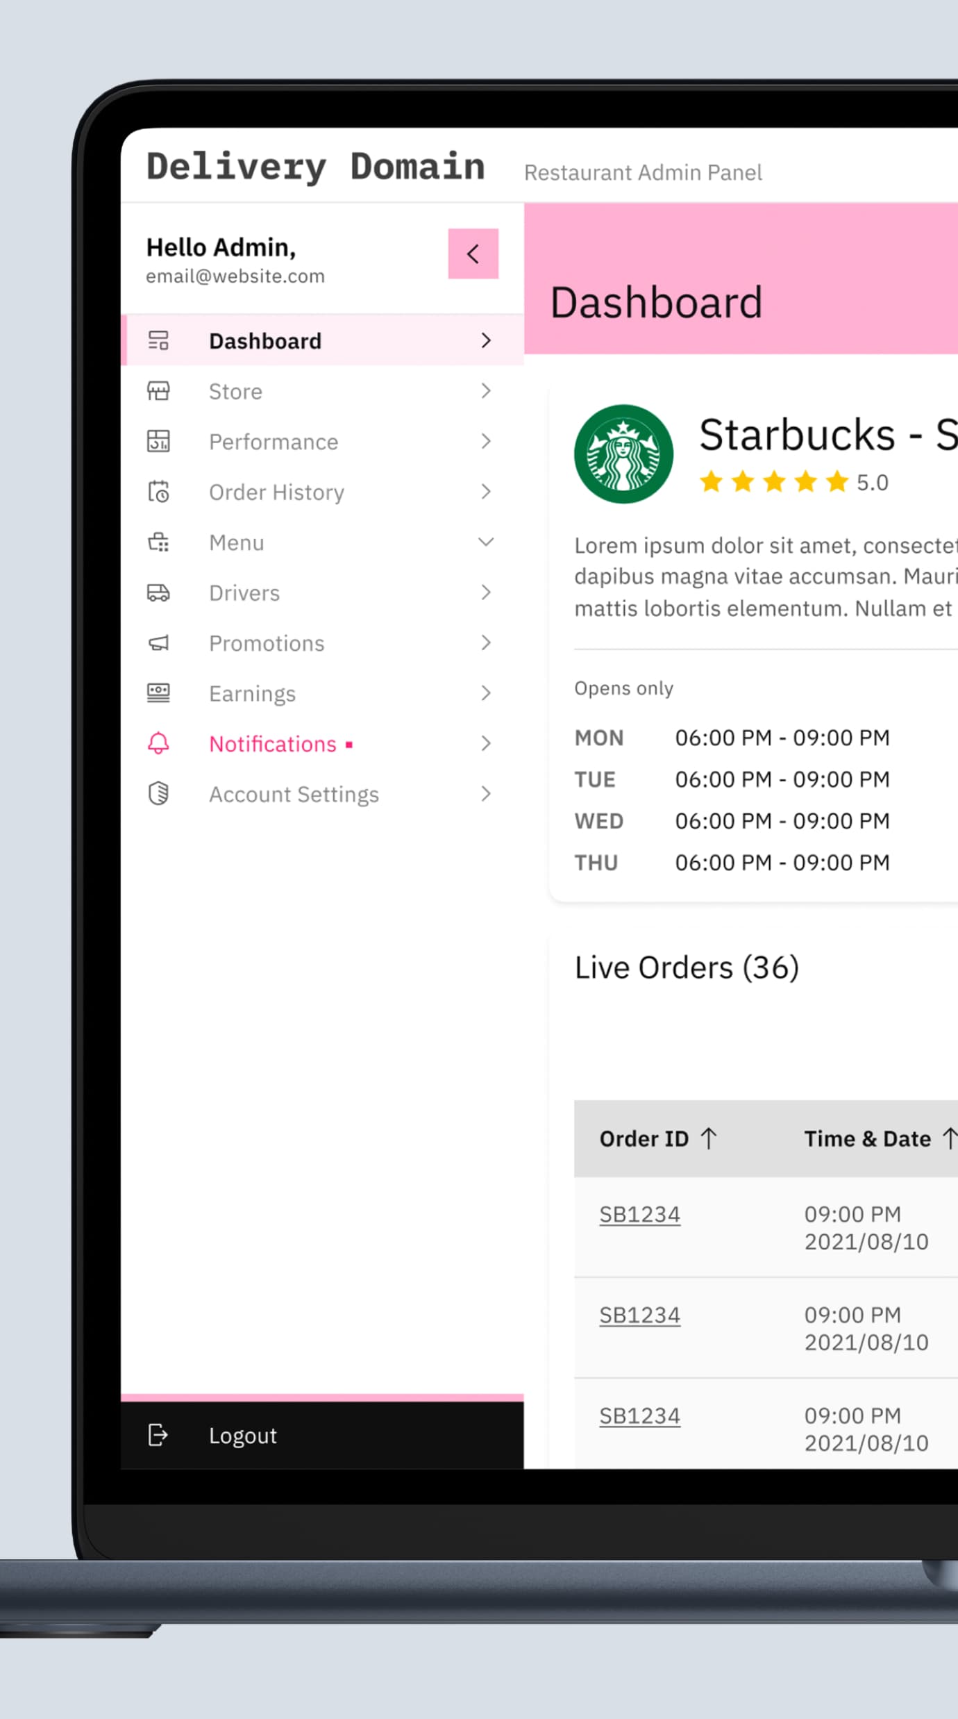Open the Order History menu item
This screenshot has height=1719, width=958.
[x=322, y=492]
